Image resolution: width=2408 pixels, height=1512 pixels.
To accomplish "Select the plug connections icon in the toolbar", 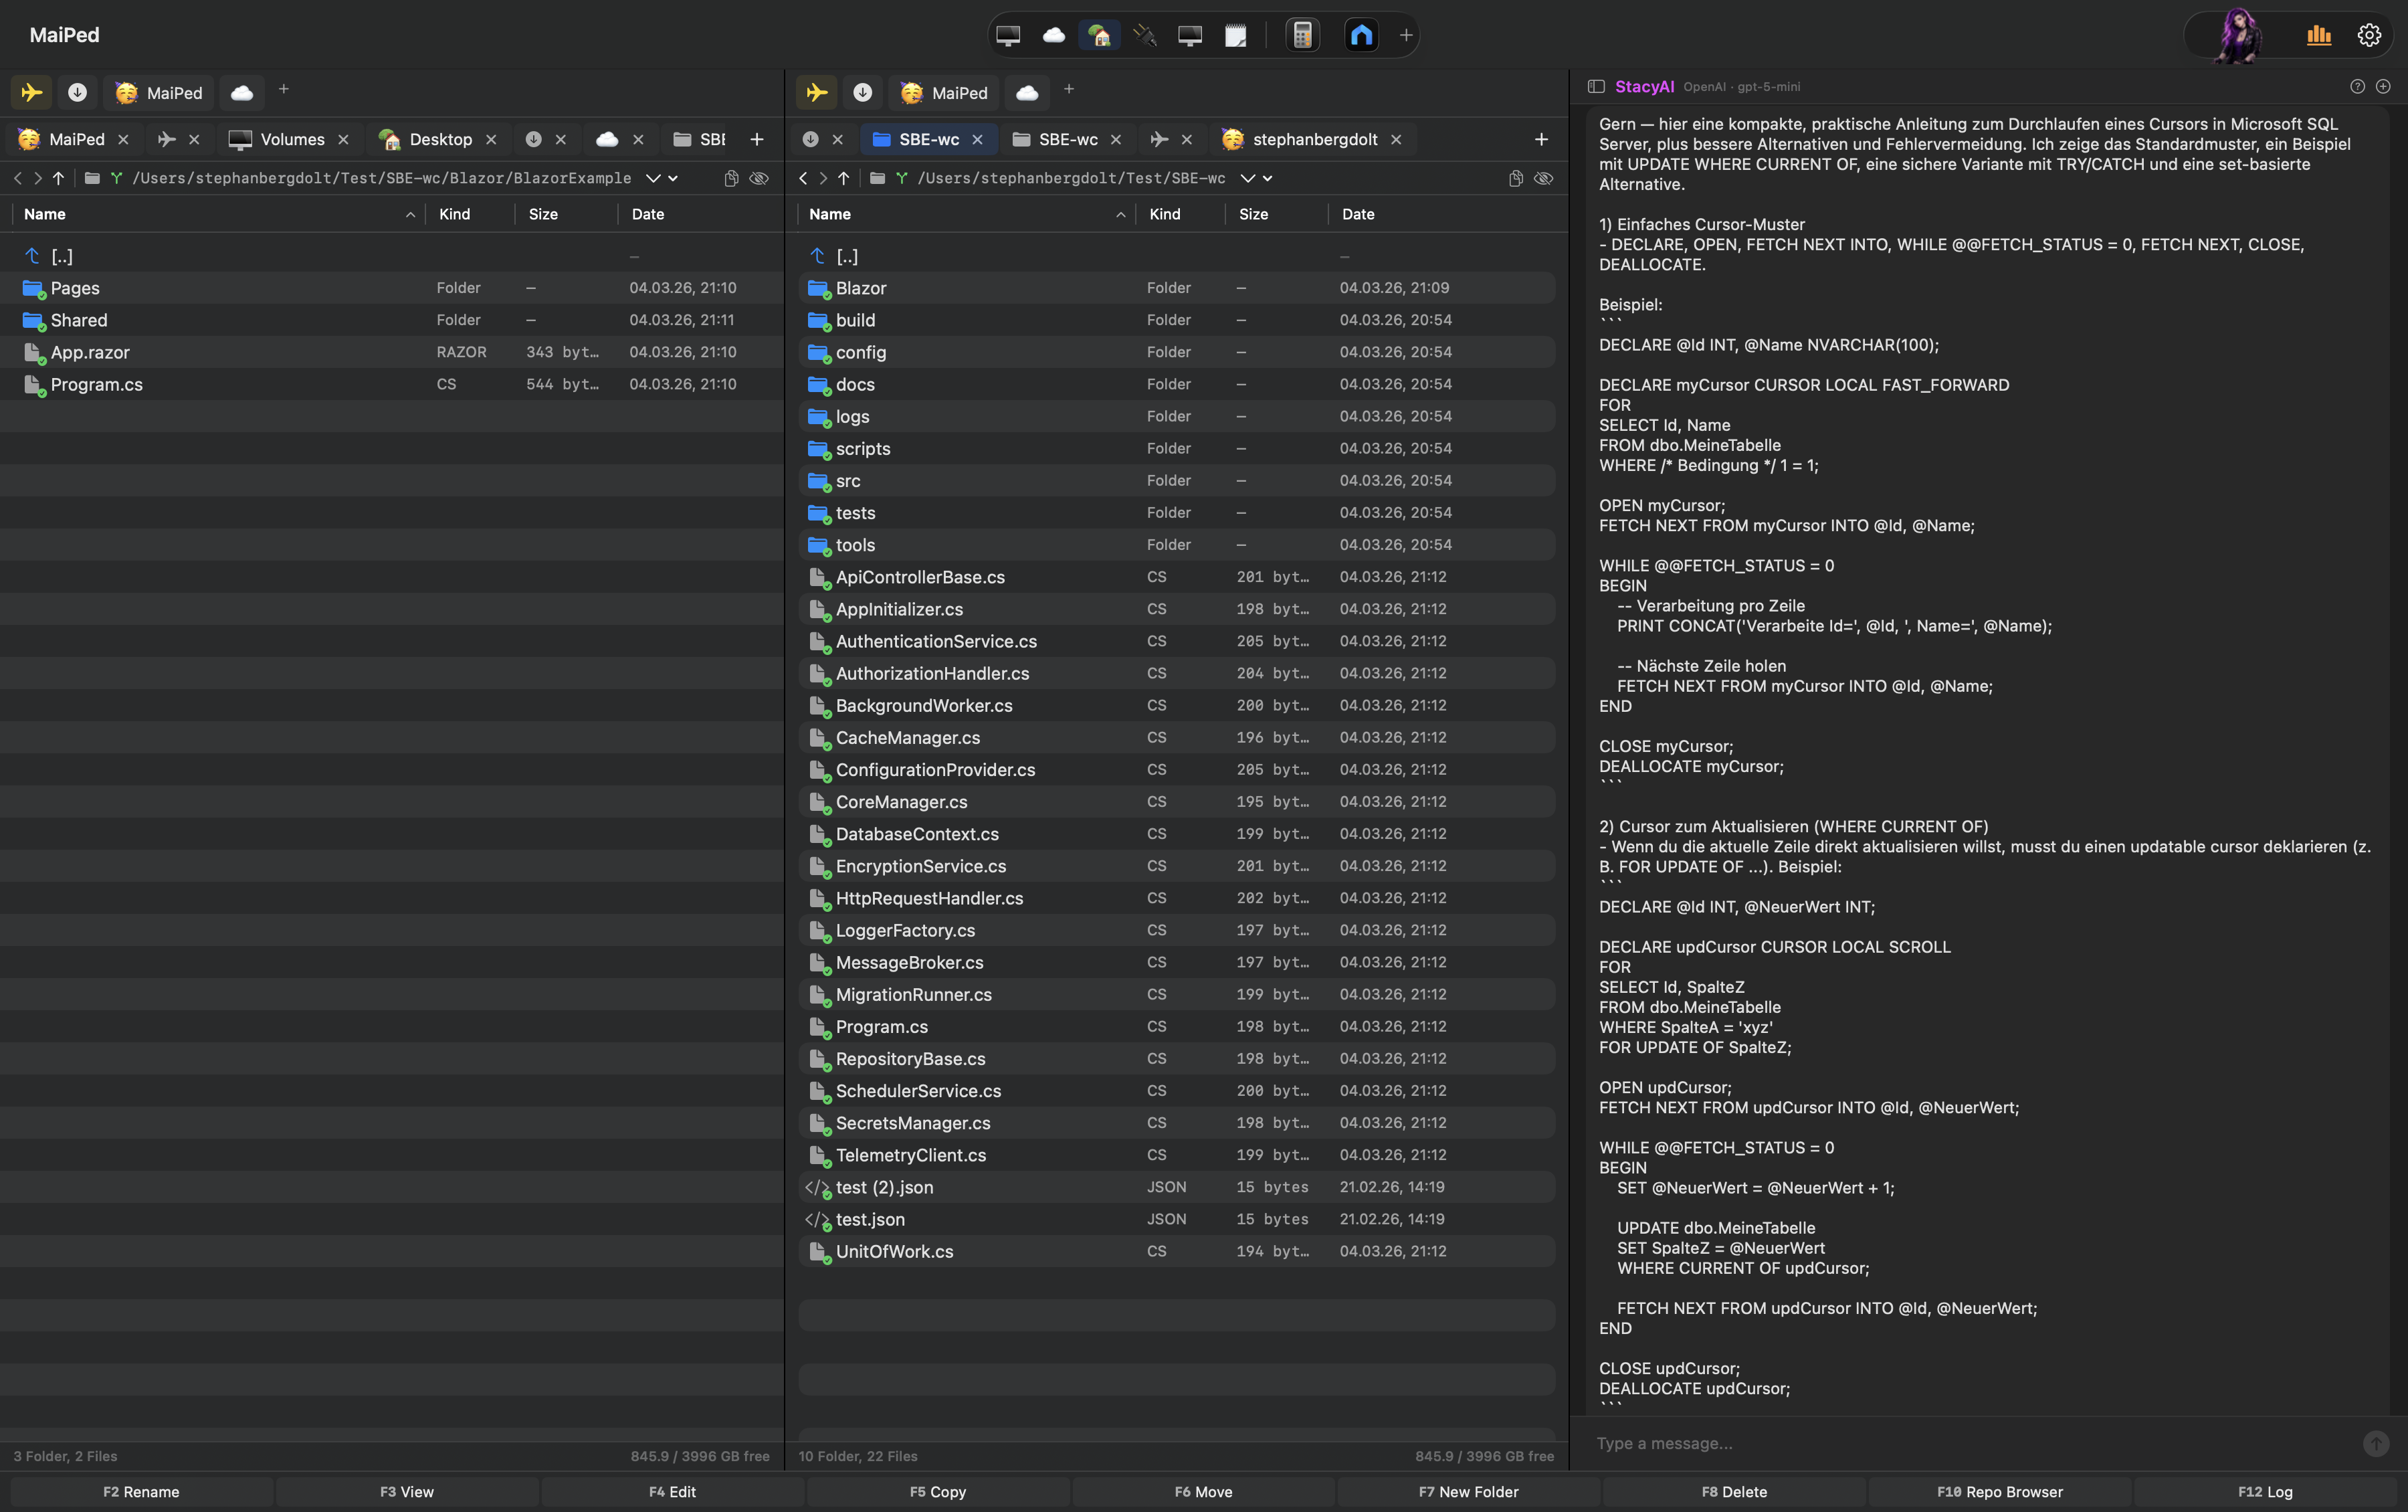I will coord(1144,35).
